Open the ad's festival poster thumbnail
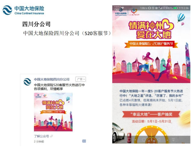The width and height of the screenshot is (191, 158). click(x=53, y=112)
